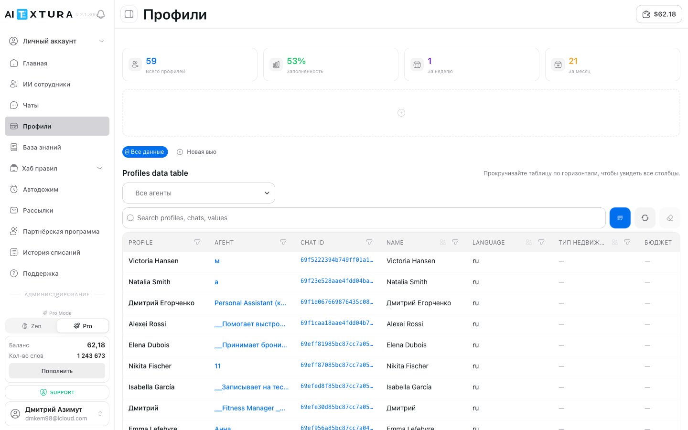Open the NAME column filter funnel
Image resolution: width=688 pixels, height=430 pixels.
point(455,242)
